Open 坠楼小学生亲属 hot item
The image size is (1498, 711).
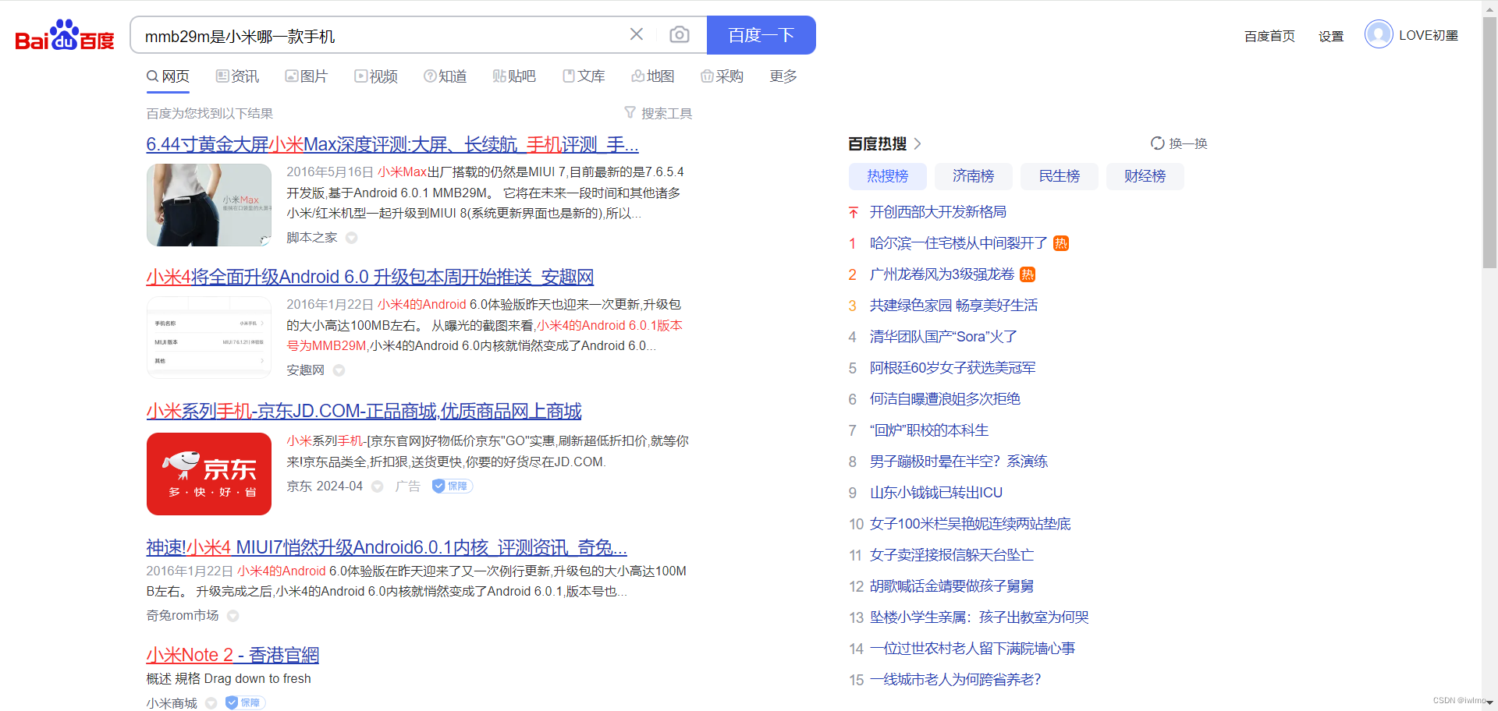(x=979, y=617)
